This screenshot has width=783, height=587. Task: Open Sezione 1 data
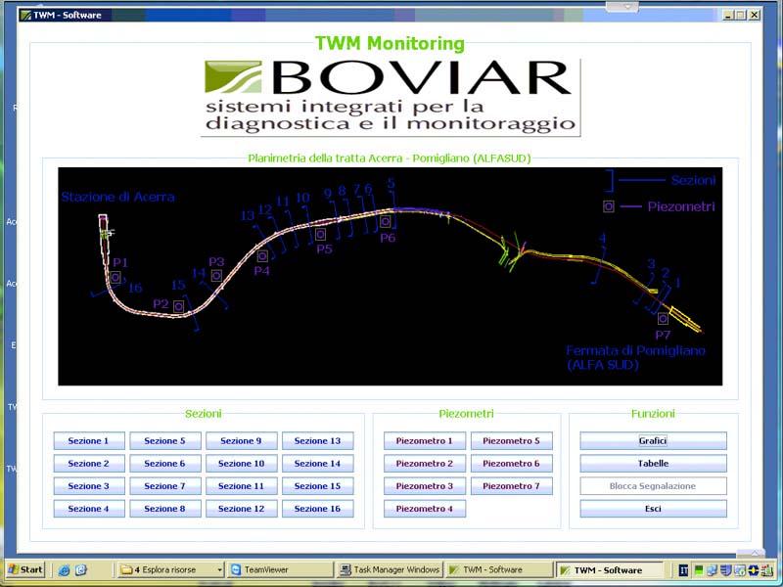coord(89,441)
